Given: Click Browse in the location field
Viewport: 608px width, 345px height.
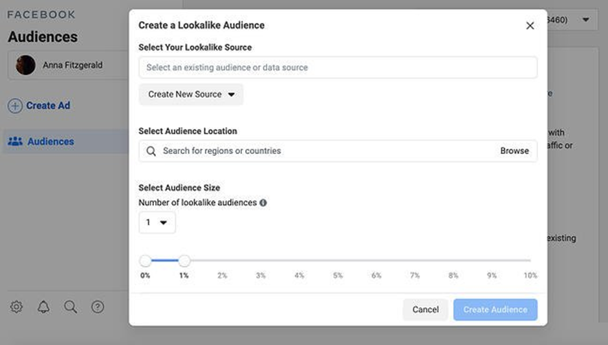Looking at the screenshot, I should [514, 151].
